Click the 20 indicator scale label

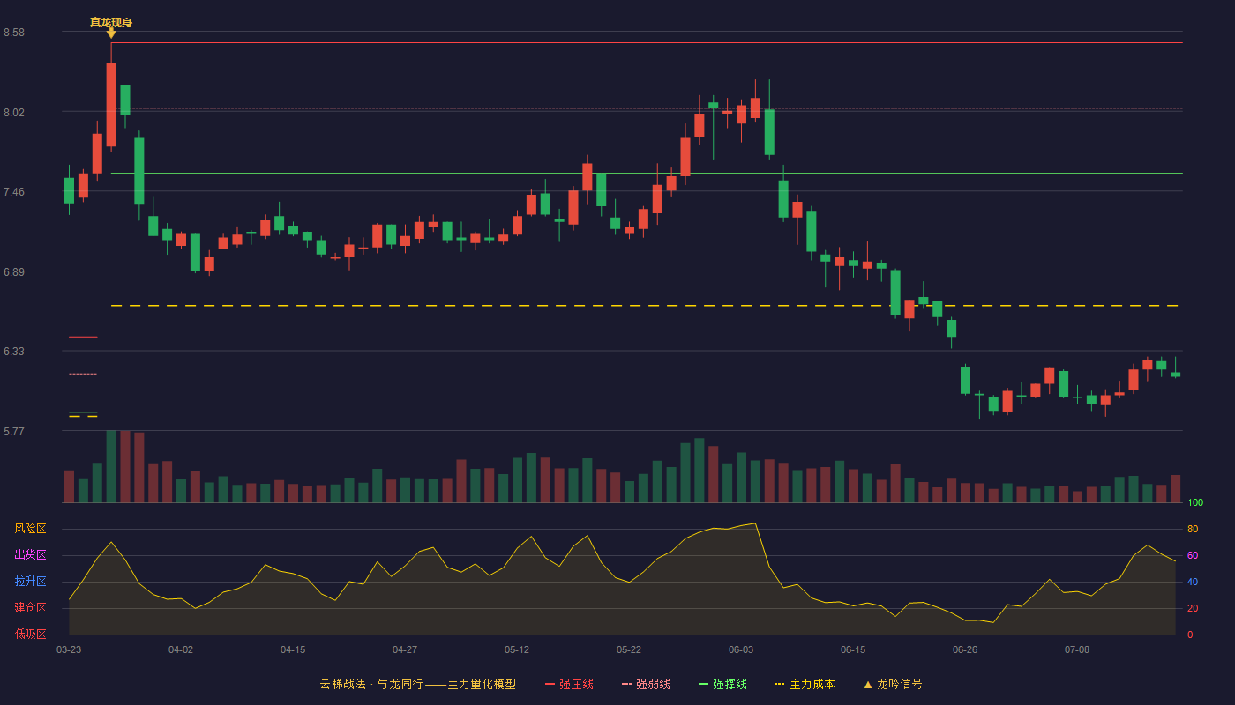pyautogui.click(x=1193, y=608)
